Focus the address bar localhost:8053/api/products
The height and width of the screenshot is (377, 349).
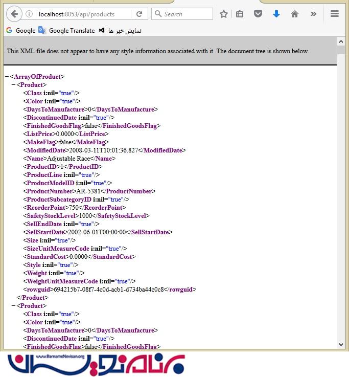coord(83,14)
